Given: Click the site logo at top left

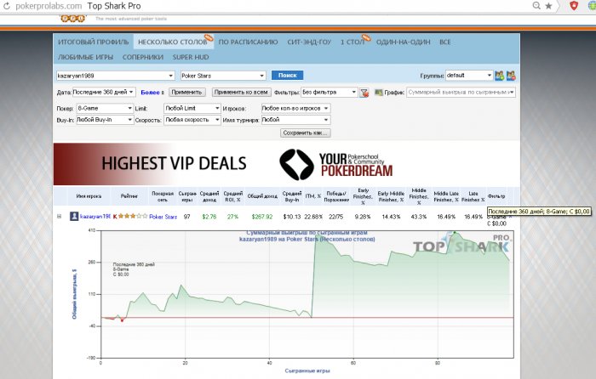Looking at the screenshot, I should 72,18.
